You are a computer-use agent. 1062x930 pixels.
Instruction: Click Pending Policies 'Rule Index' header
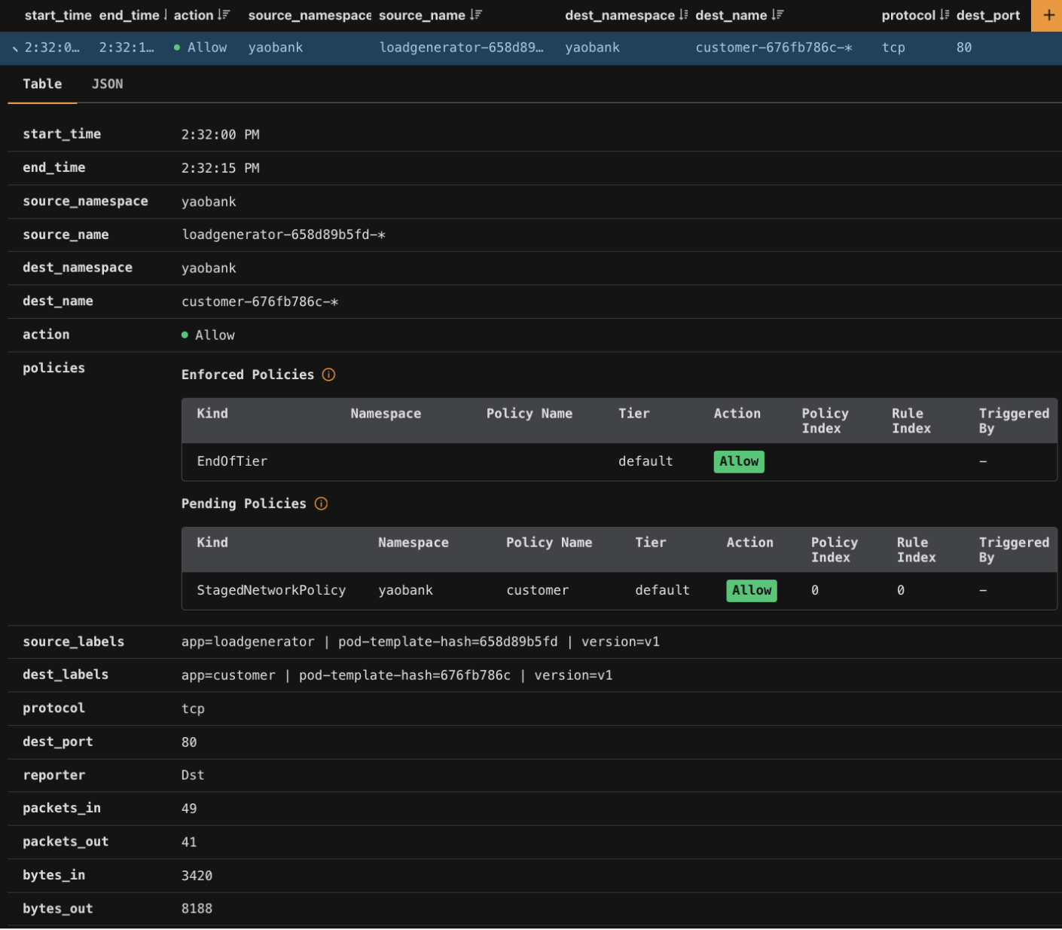tap(917, 549)
